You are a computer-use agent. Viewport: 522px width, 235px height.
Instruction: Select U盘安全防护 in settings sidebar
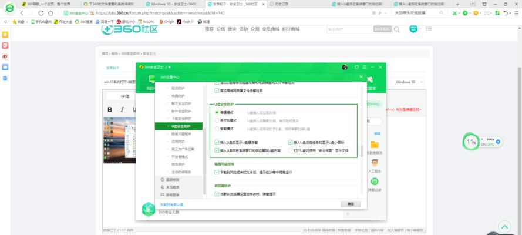click(179, 126)
